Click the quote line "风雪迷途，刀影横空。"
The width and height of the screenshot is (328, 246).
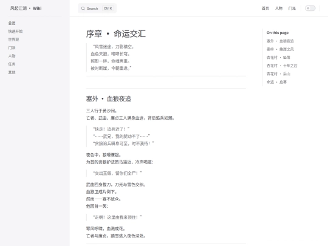click(113, 47)
